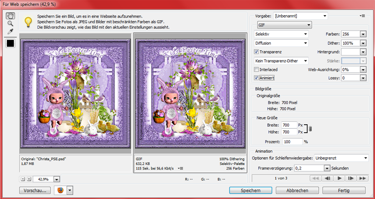
Task: Open the Hintergrund color swatch dropdown
Action: 363,52
